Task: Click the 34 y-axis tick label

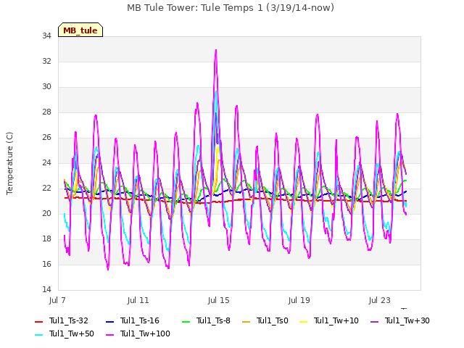Action: click(x=46, y=36)
